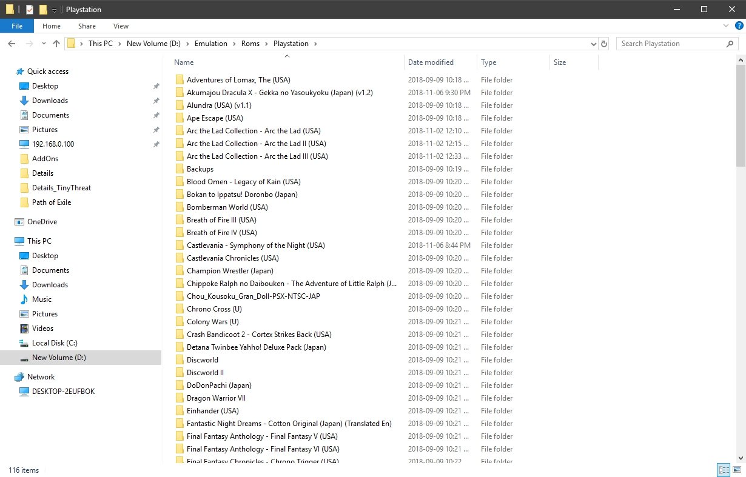The width and height of the screenshot is (746, 477).
Task: Expand the chevron after This PC breadcrumb
Action: pos(121,44)
